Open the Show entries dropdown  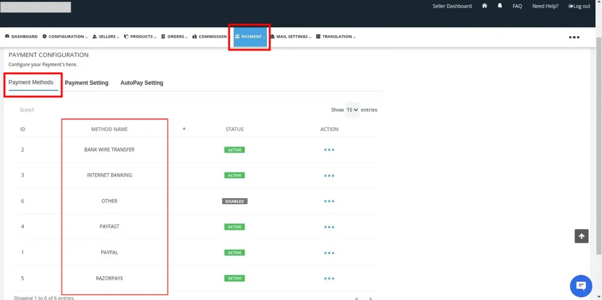[350, 109]
